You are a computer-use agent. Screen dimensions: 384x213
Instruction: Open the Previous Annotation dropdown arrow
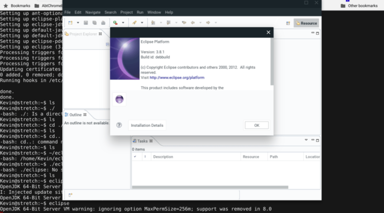click(176, 22)
